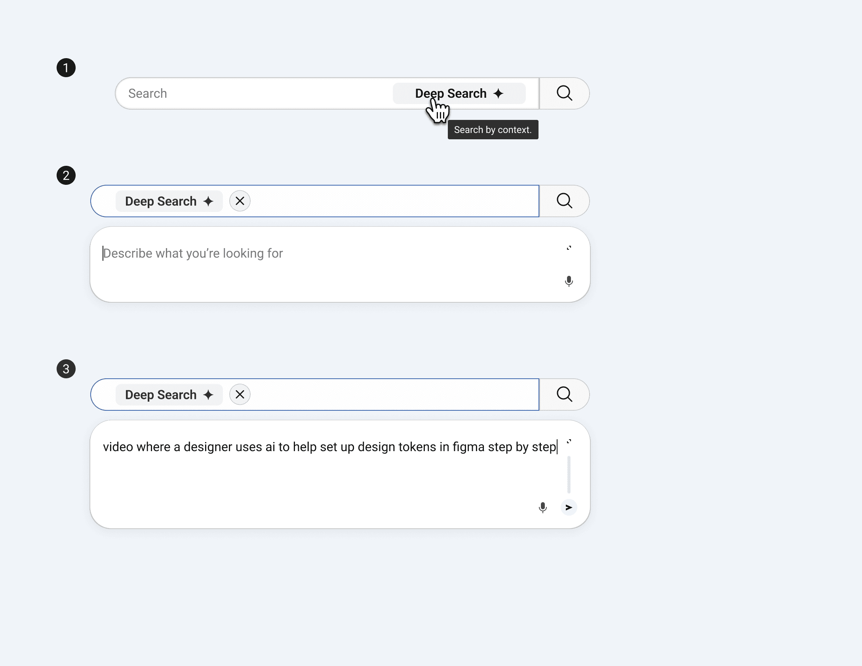Click the scrollbar in the filled query box
The image size is (862, 666).
pos(569,475)
